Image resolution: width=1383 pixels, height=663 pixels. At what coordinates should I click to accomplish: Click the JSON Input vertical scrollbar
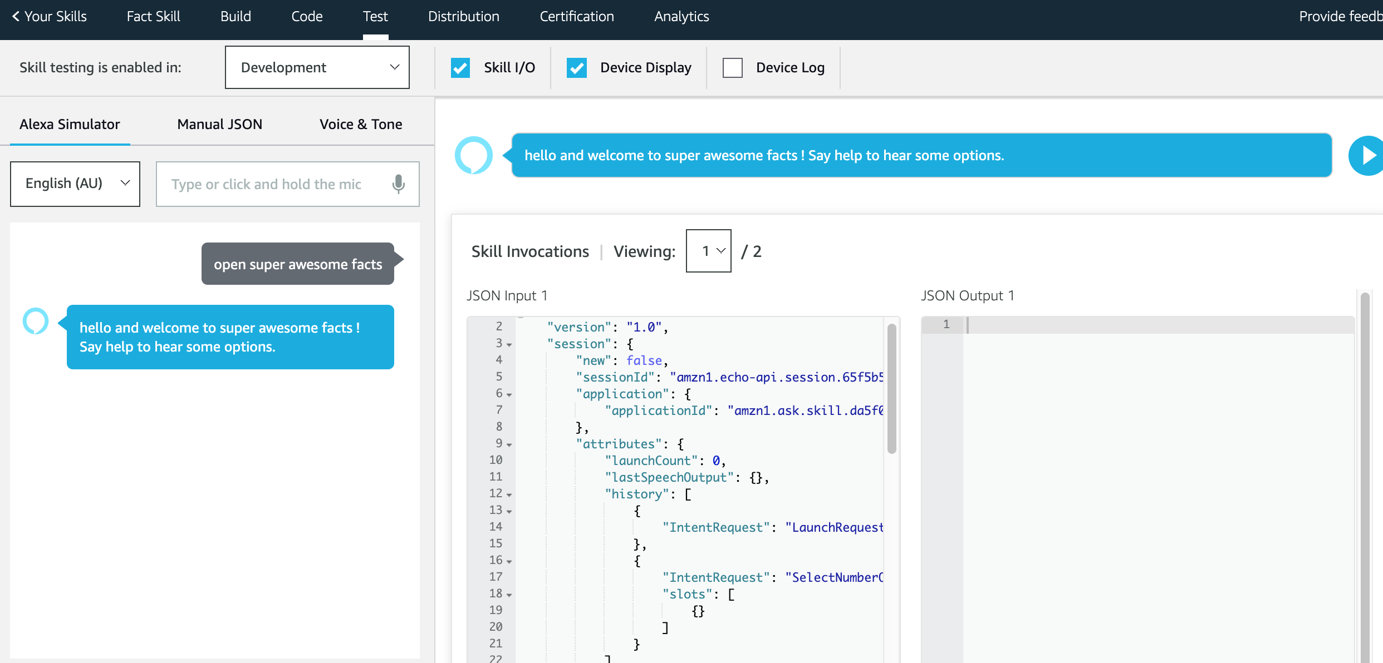click(x=891, y=389)
